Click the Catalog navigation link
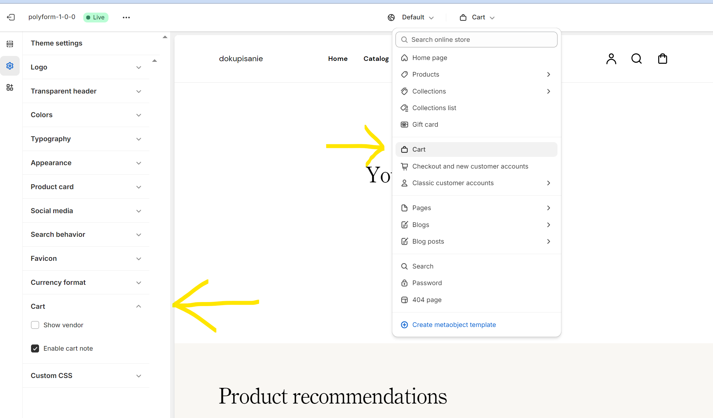 coord(376,59)
